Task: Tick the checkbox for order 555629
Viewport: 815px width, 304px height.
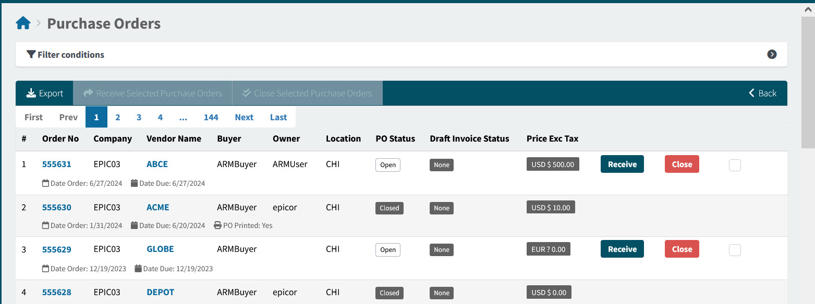Action: point(735,250)
